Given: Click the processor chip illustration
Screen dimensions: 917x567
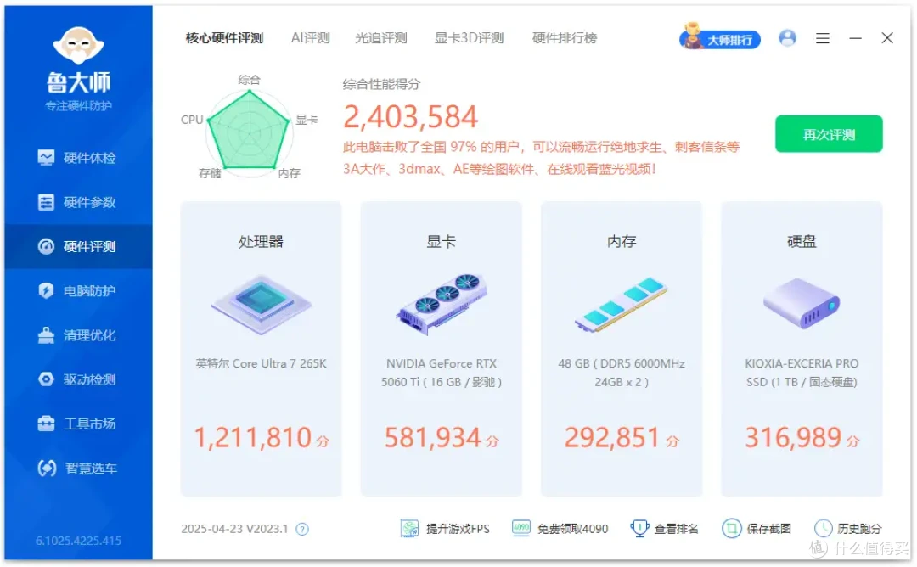Looking at the screenshot, I should [x=261, y=305].
